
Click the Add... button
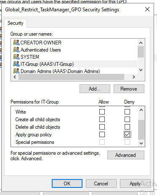pos(95,89)
